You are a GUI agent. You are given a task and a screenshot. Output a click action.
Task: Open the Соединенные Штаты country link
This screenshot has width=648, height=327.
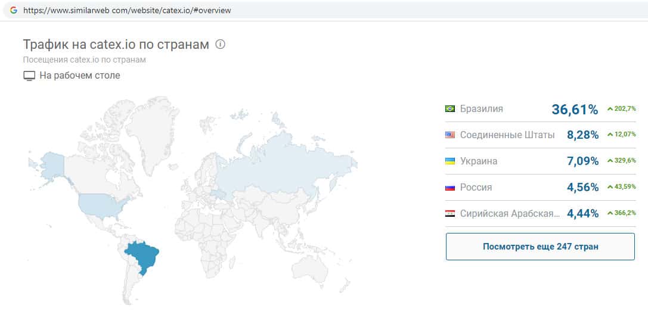[x=507, y=135]
